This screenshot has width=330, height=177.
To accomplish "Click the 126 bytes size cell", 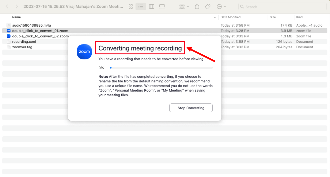I will (284, 42).
